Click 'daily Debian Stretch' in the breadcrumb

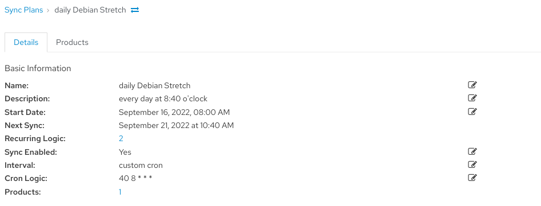[90, 10]
